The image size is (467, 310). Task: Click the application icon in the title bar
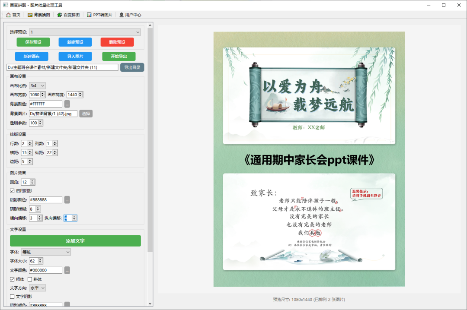pos(5,5)
